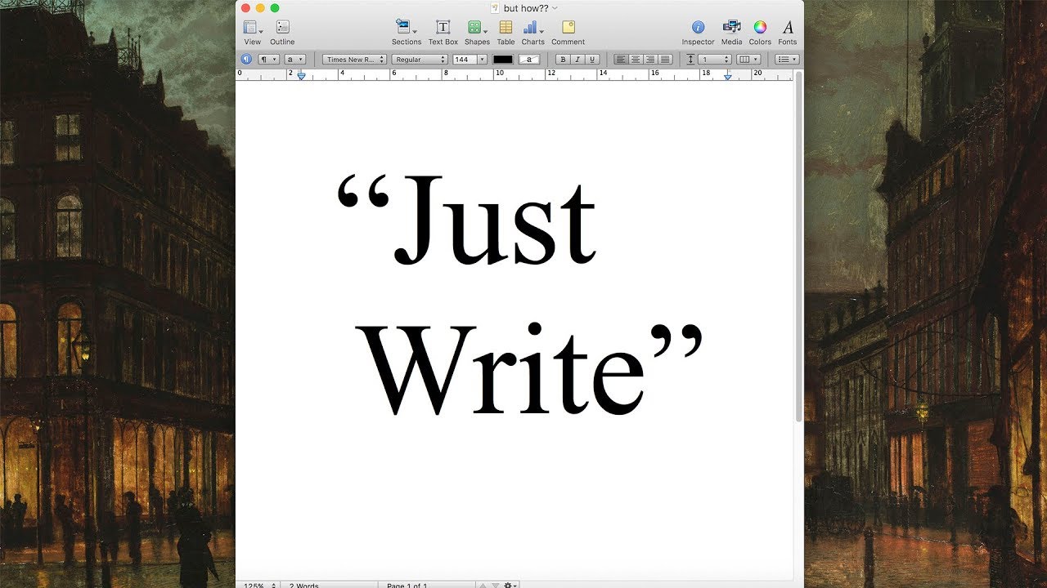This screenshot has width=1047, height=588.
Task: Toggle bold formatting
Action: pyautogui.click(x=563, y=60)
